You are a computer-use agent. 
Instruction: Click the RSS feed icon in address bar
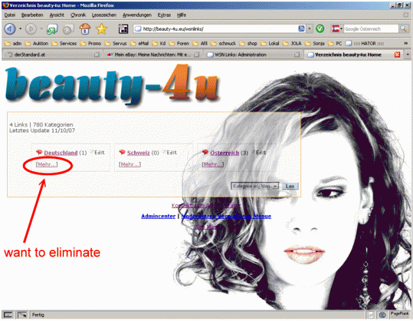(302, 29)
